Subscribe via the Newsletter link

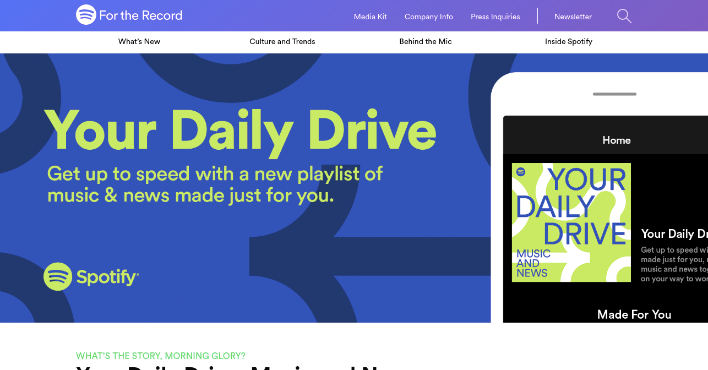coord(573,17)
